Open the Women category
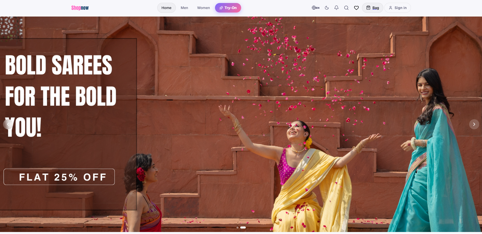This screenshot has height=234, width=482. tap(203, 8)
